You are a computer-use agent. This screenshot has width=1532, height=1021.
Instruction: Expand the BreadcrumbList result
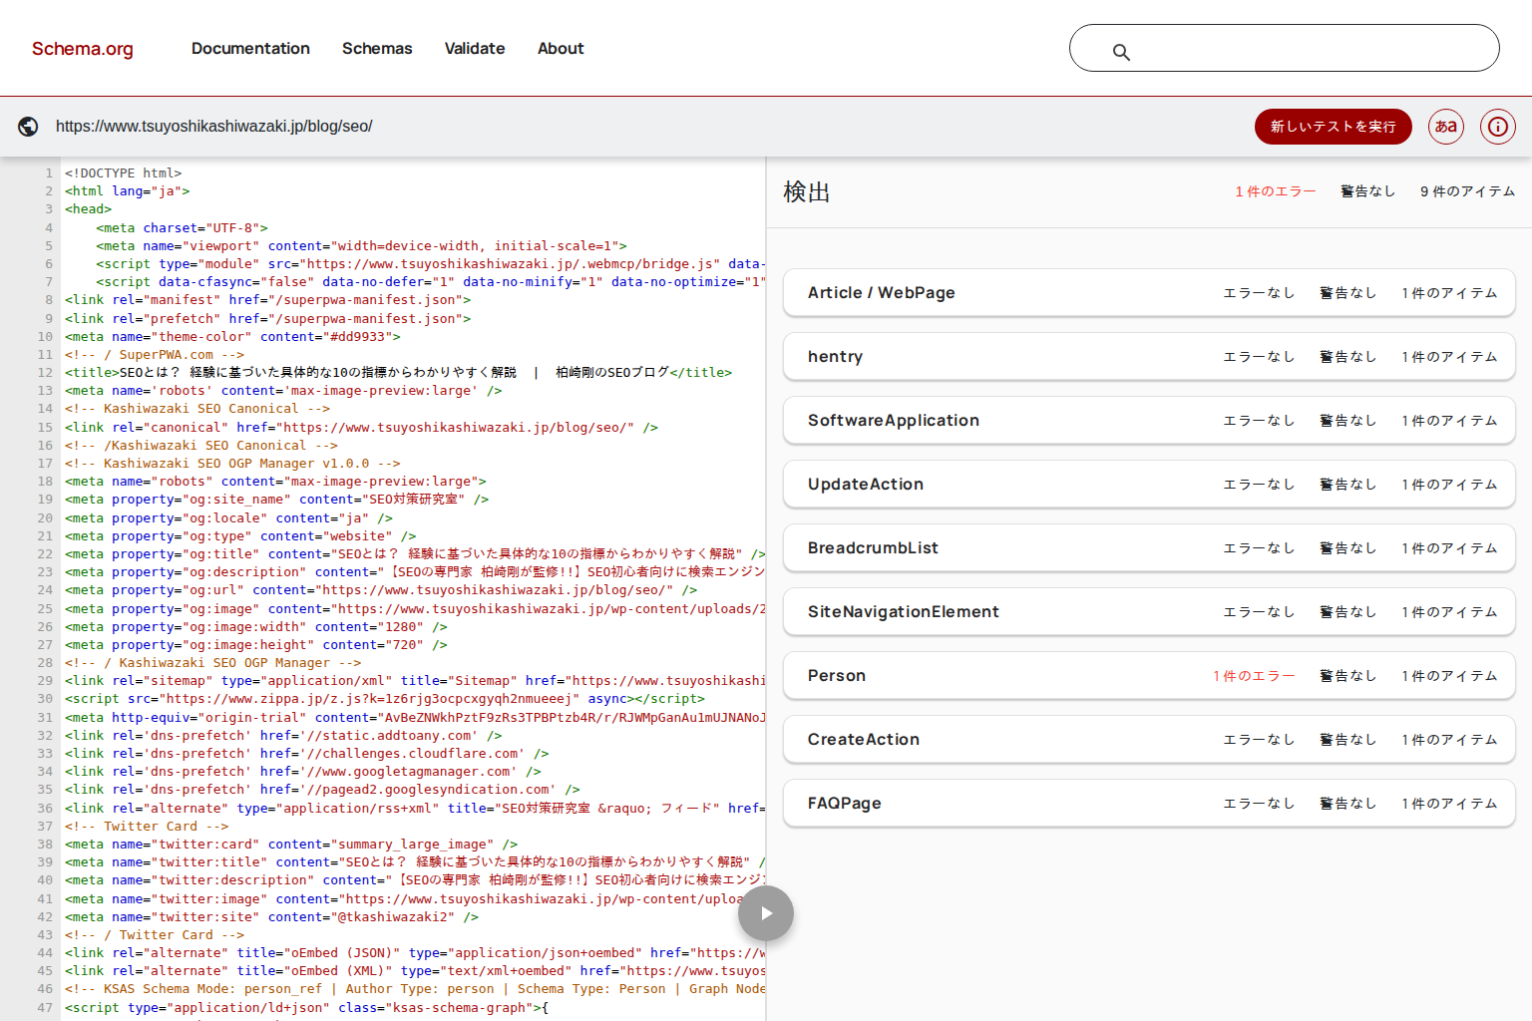(x=1149, y=548)
